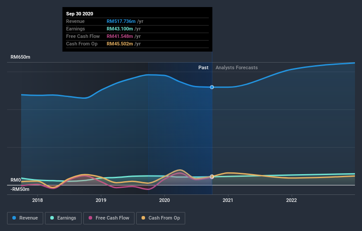
Task: Click the orange Cash From Op data point
Action: 212,176
